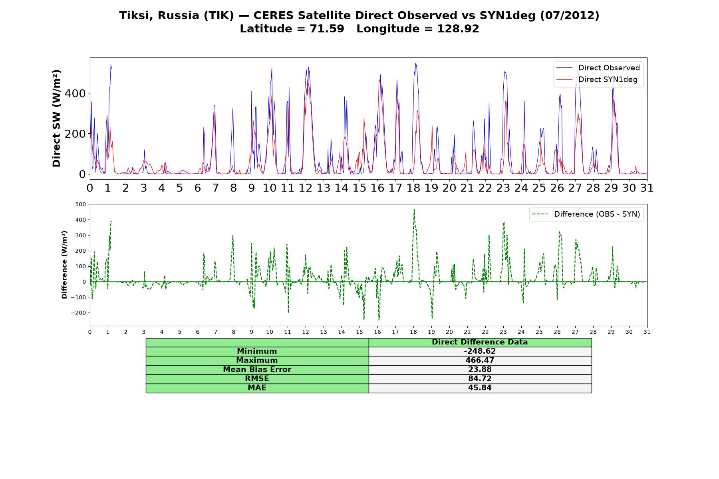Click the Direct Observed legend entry
The width and height of the screenshot is (719, 479).
coord(598,68)
